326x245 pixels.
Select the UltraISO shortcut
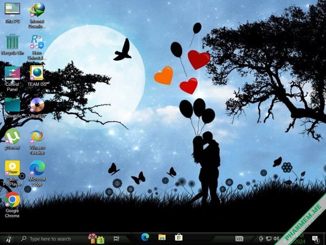[37, 108]
